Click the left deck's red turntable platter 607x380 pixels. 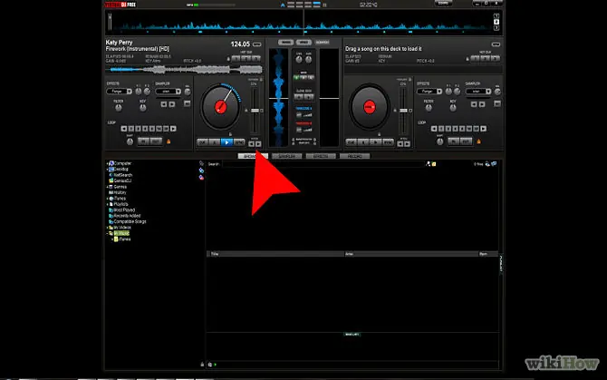coord(220,107)
